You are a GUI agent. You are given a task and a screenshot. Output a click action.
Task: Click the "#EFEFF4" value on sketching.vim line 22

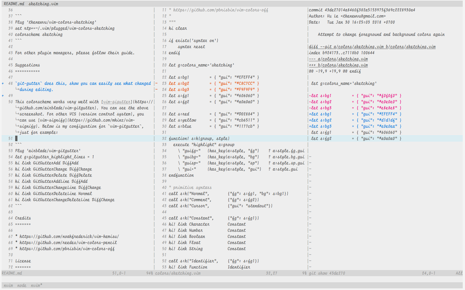coord(244,77)
